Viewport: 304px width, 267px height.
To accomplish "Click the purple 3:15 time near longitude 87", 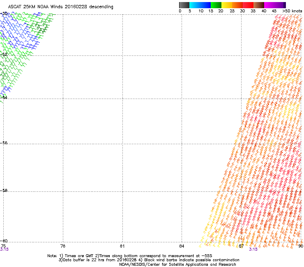I will pos(253,249).
